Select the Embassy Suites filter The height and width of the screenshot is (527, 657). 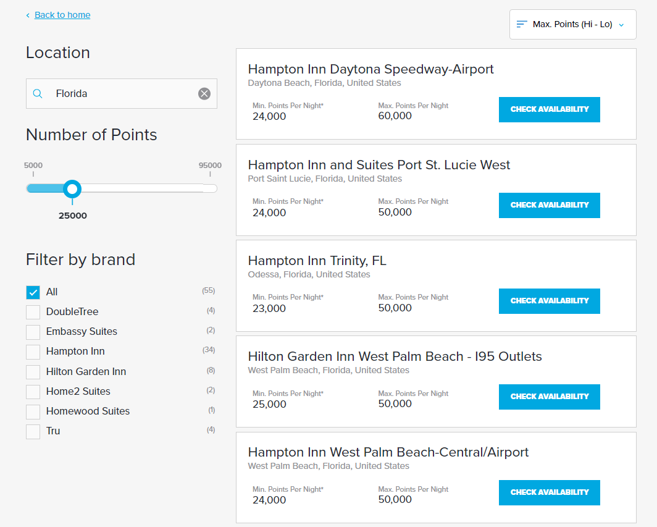pyautogui.click(x=33, y=332)
